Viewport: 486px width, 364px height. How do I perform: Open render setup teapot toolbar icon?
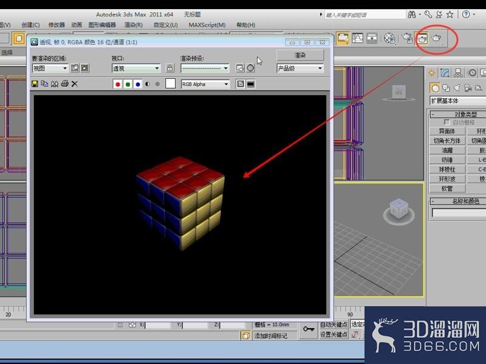(407, 38)
